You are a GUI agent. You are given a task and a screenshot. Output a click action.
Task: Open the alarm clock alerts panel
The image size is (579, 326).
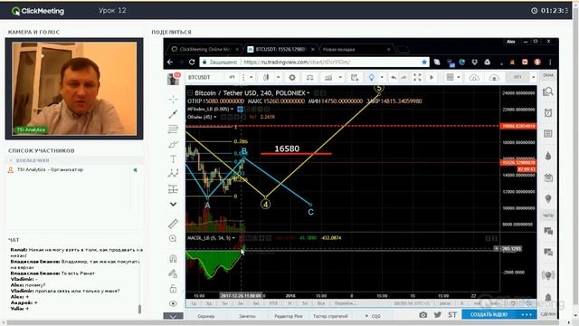[548, 112]
